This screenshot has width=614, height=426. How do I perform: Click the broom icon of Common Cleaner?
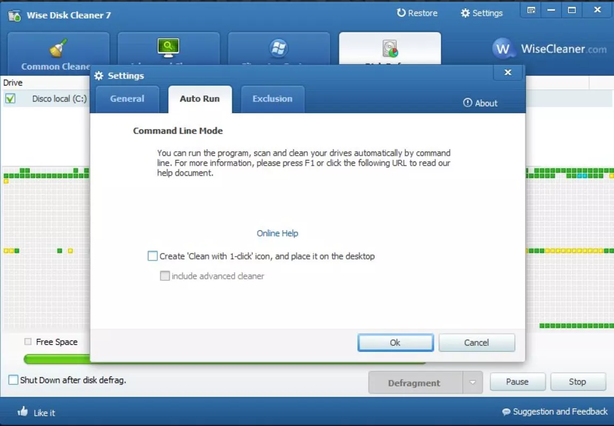pos(58,48)
